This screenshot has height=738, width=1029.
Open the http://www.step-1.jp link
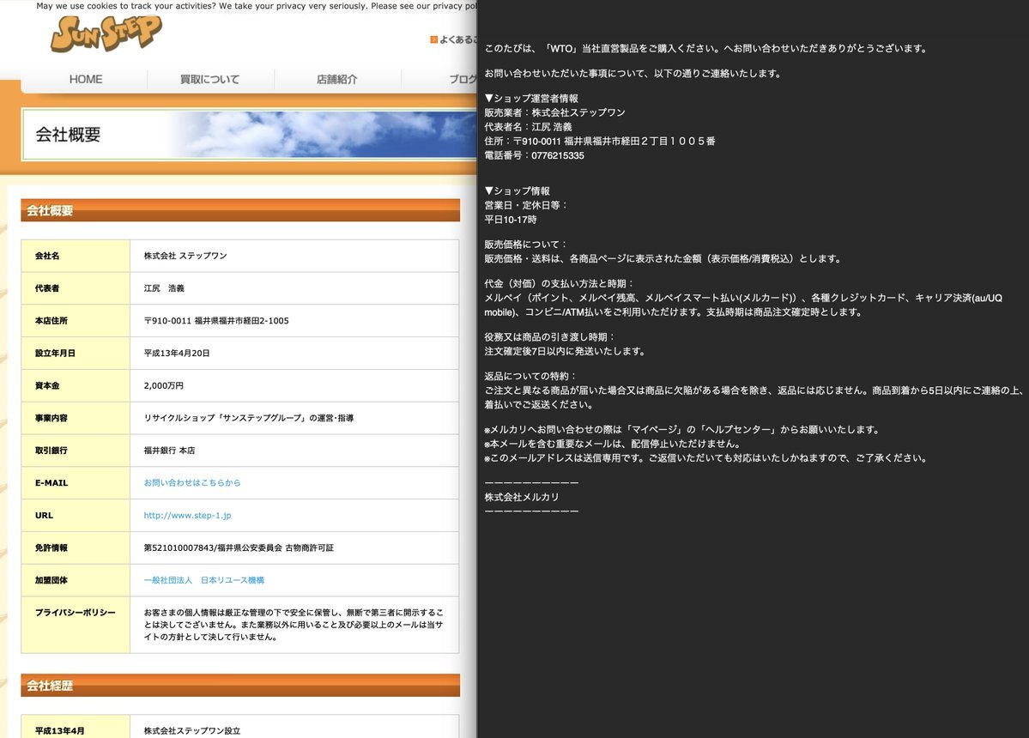(x=187, y=516)
